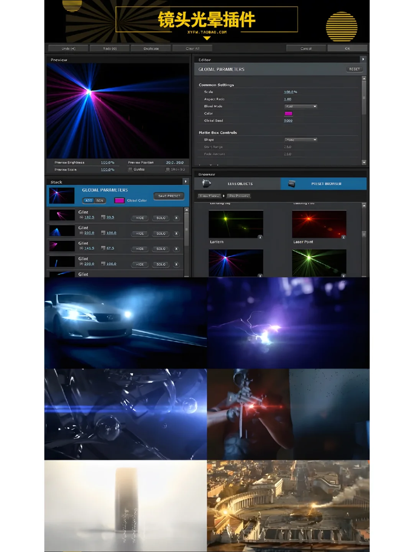414x552 pixels.
Task: Solo the Glint with brightness 141.5
Action: (161, 249)
